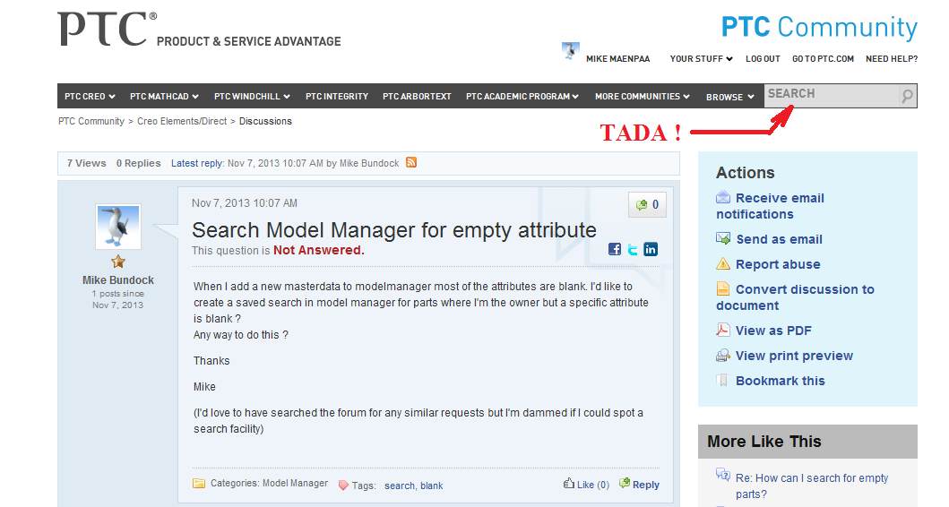Open the More Communities dropdown
Screen dimensions: 949x507
643,96
